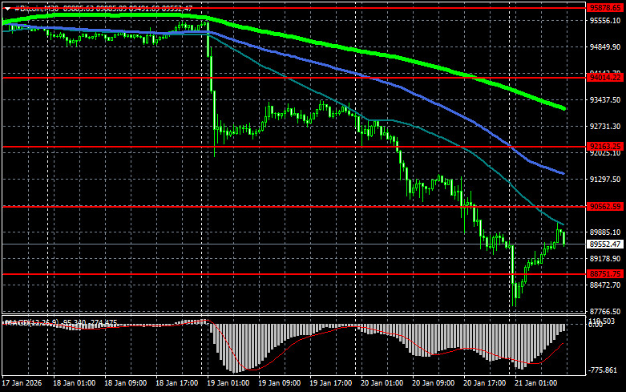Select the 90562.59 resistance price tag
Image resolution: width=626 pixels, height=392 pixels.
tap(605, 207)
